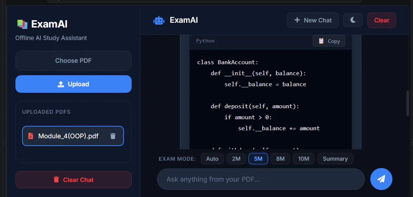Click the 'self.__balance = balance' code line
The image size is (413, 197).
click(x=265, y=84)
